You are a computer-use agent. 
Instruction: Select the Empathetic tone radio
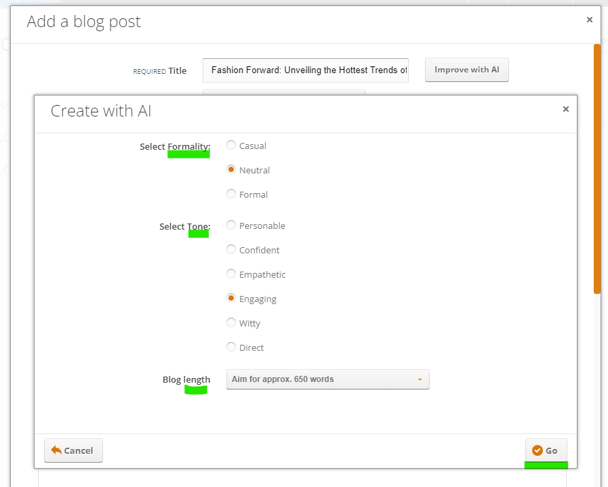pos(231,274)
